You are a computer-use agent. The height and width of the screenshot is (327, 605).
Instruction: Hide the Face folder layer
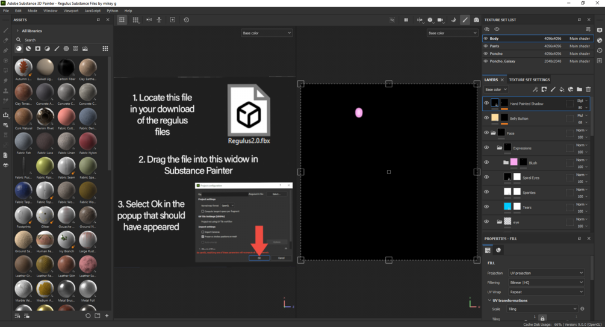[x=486, y=133]
